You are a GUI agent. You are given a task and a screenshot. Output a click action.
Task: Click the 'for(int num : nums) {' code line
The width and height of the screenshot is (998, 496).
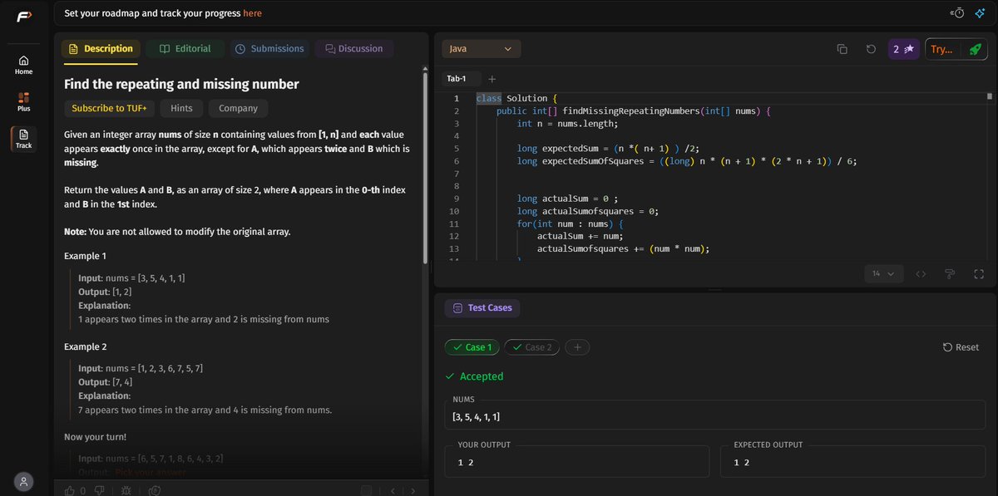571,223
